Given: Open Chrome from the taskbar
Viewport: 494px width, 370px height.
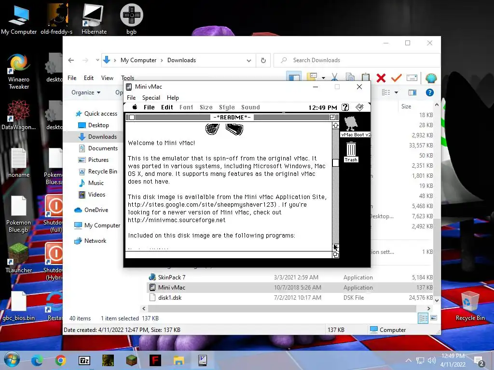Looking at the screenshot, I should tap(60, 360).
